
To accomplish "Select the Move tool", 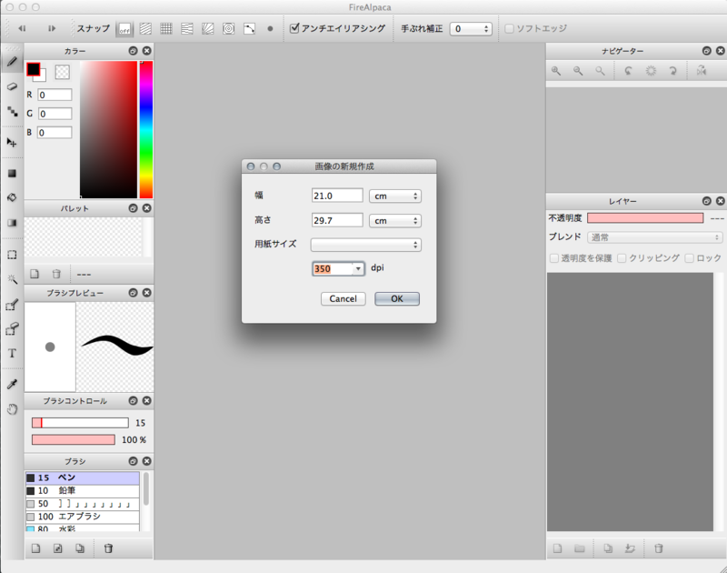I will 12,142.
